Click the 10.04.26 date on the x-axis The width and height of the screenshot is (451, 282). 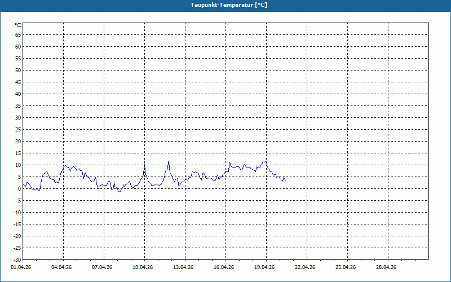[143, 267]
